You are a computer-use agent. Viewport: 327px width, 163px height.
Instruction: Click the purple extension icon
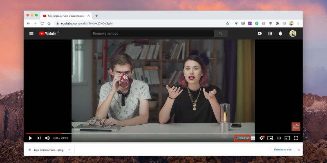tap(250, 24)
